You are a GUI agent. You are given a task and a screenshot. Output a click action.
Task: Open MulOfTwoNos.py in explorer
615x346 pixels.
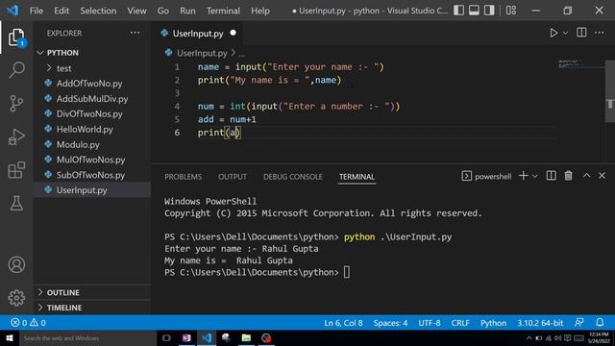(90, 160)
